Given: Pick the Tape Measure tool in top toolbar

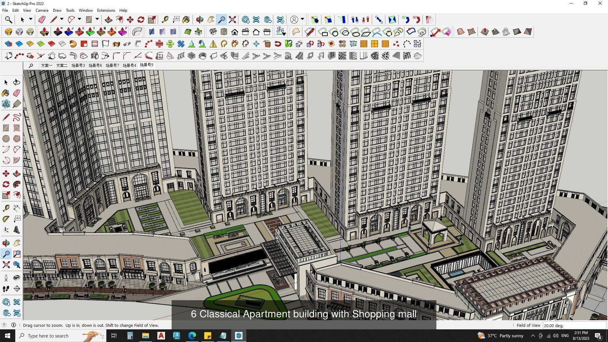Looking at the screenshot, I should tap(165, 20).
